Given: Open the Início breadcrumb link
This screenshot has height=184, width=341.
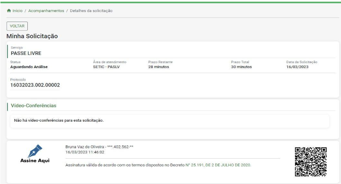Looking at the screenshot, I should pos(17,11).
